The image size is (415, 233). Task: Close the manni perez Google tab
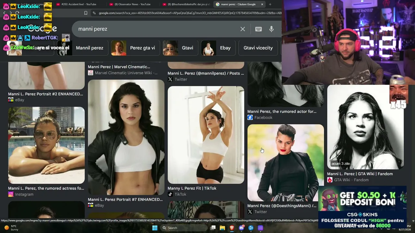pos(262,4)
